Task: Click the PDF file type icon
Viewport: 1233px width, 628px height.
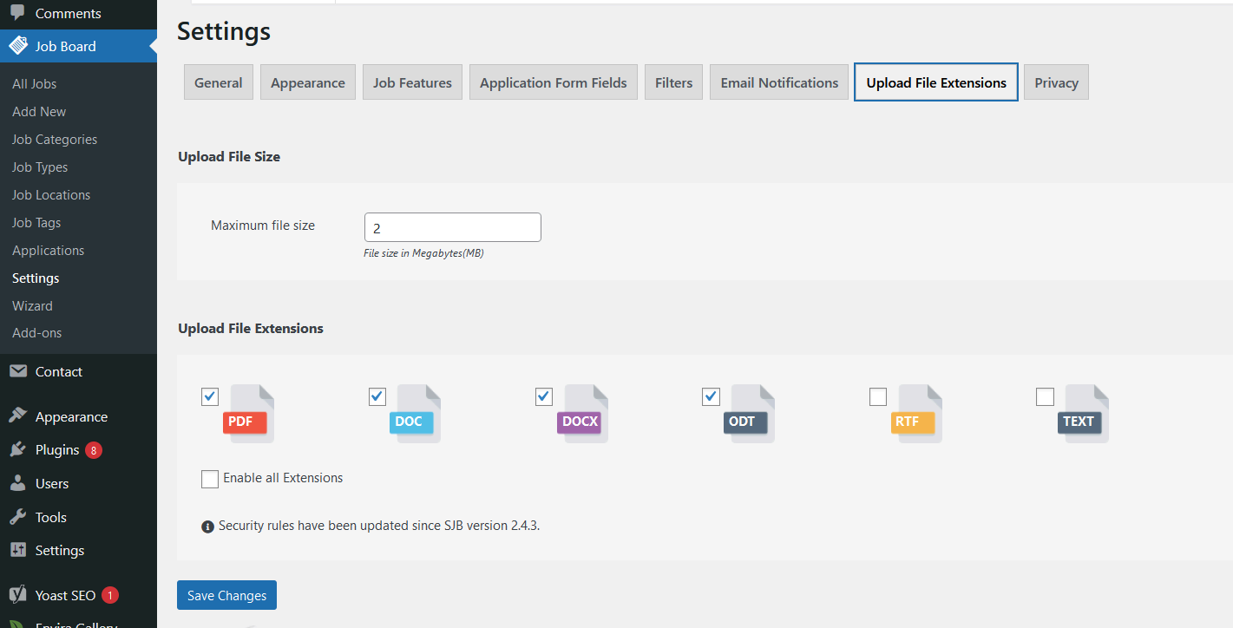Action: (249, 415)
